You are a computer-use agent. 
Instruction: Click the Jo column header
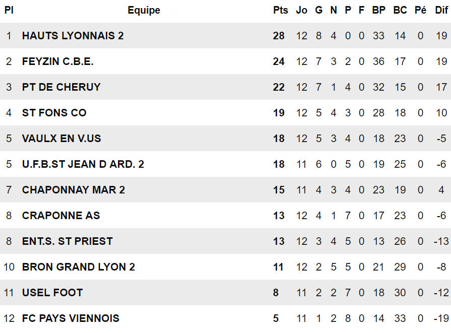[x=301, y=10]
